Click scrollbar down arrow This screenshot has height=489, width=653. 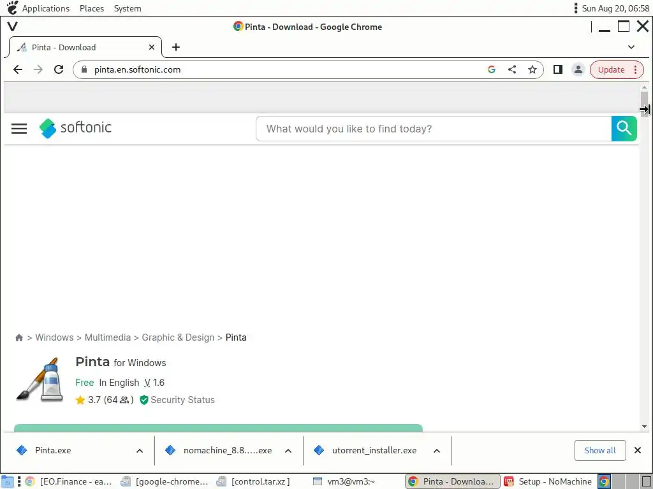[x=644, y=427]
